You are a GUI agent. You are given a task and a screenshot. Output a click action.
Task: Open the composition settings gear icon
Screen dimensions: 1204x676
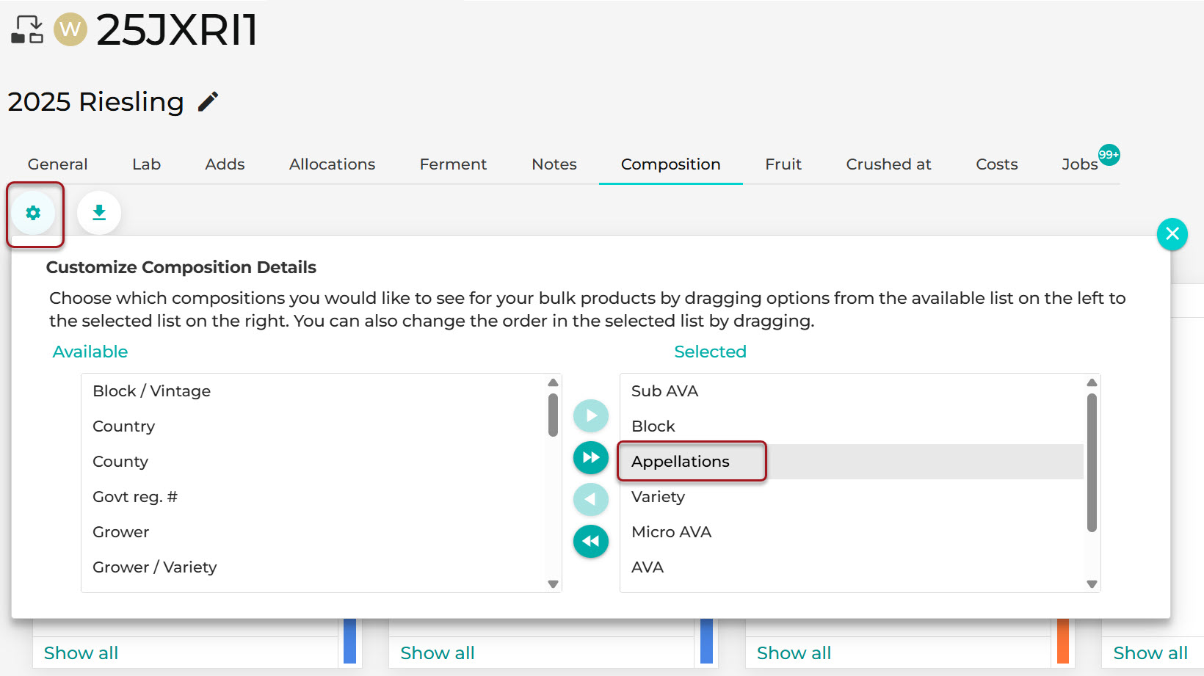click(x=33, y=213)
